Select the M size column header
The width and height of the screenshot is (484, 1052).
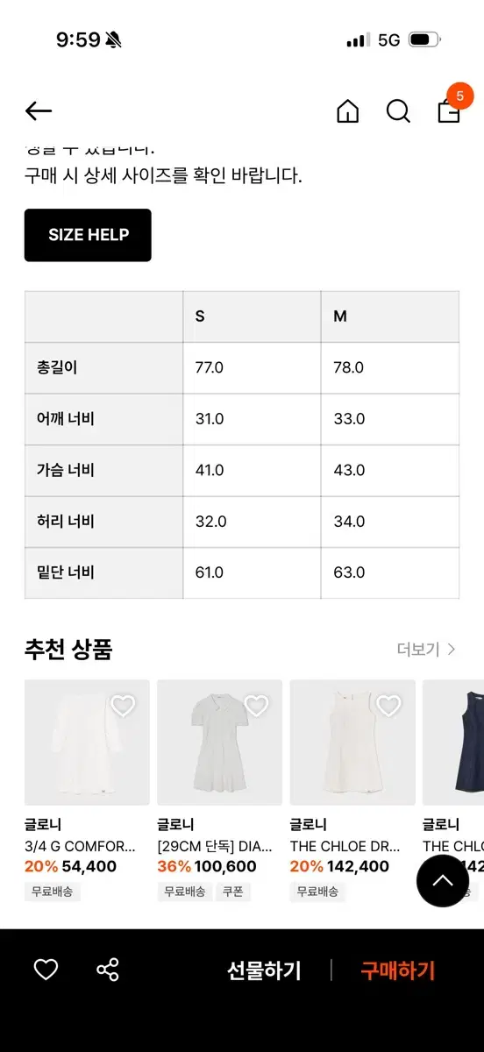pos(389,316)
